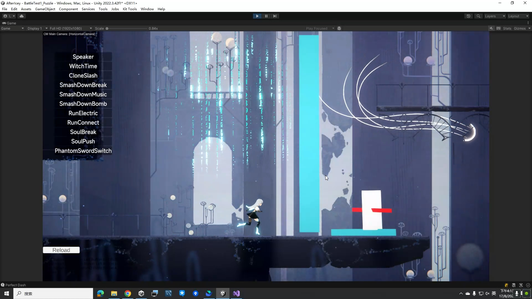Click the Stats icon in Game view
Image resolution: width=532 pixels, height=299 pixels.
pos(507,28)
